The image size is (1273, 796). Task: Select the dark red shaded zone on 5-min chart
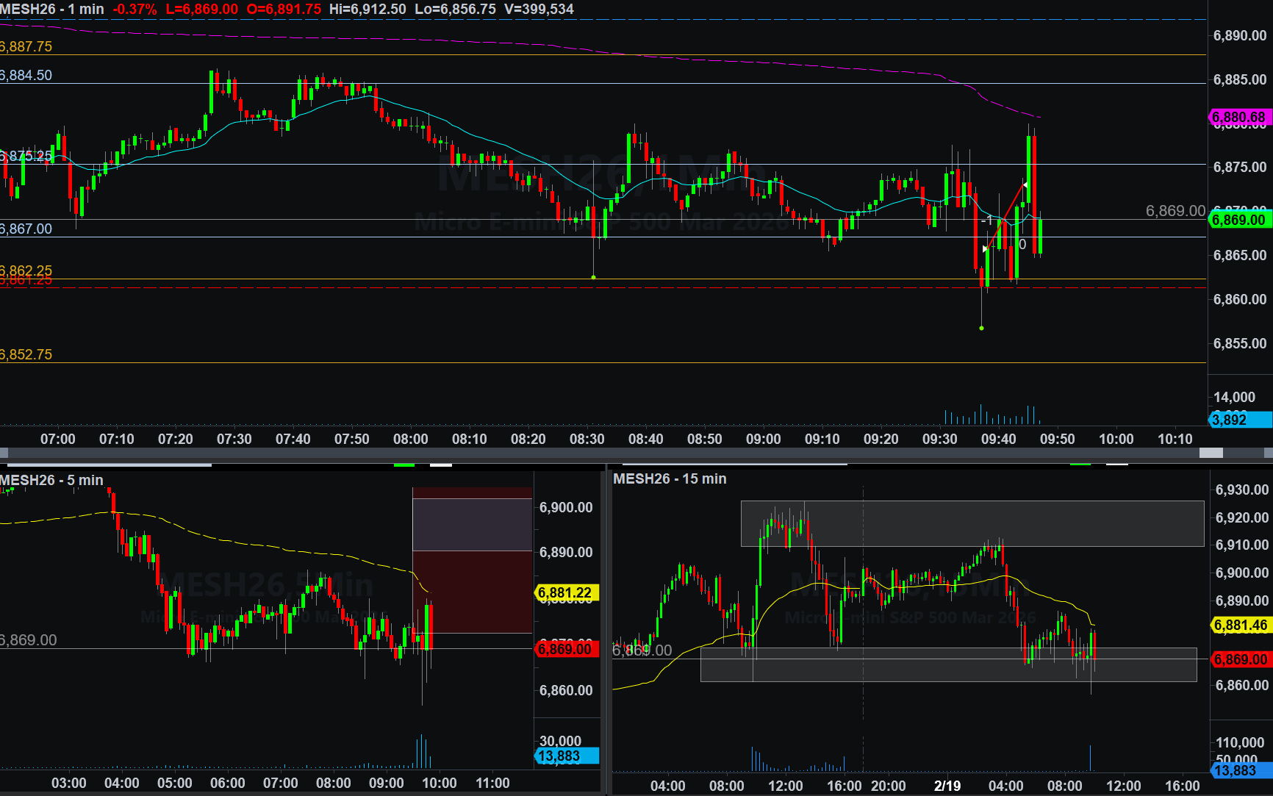[x=472, y=592]
